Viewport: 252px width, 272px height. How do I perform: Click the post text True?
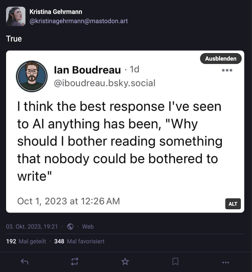(x=14, y=39)
